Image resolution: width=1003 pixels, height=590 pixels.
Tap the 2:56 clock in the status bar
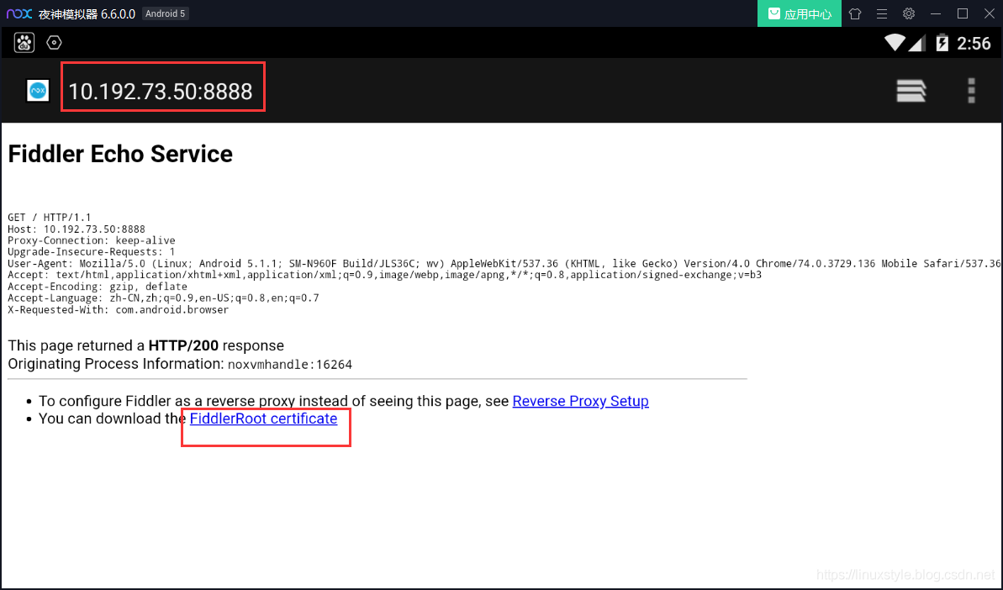tap(974, 44)
